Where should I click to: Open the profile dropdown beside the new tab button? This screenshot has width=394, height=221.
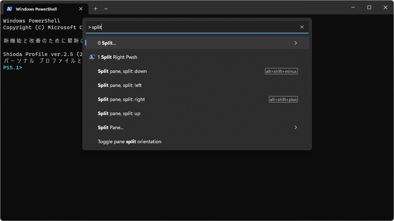pyautogui.click(x=106, y=9)
